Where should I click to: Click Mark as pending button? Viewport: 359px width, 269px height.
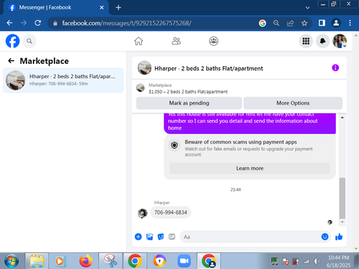[189, 103]
